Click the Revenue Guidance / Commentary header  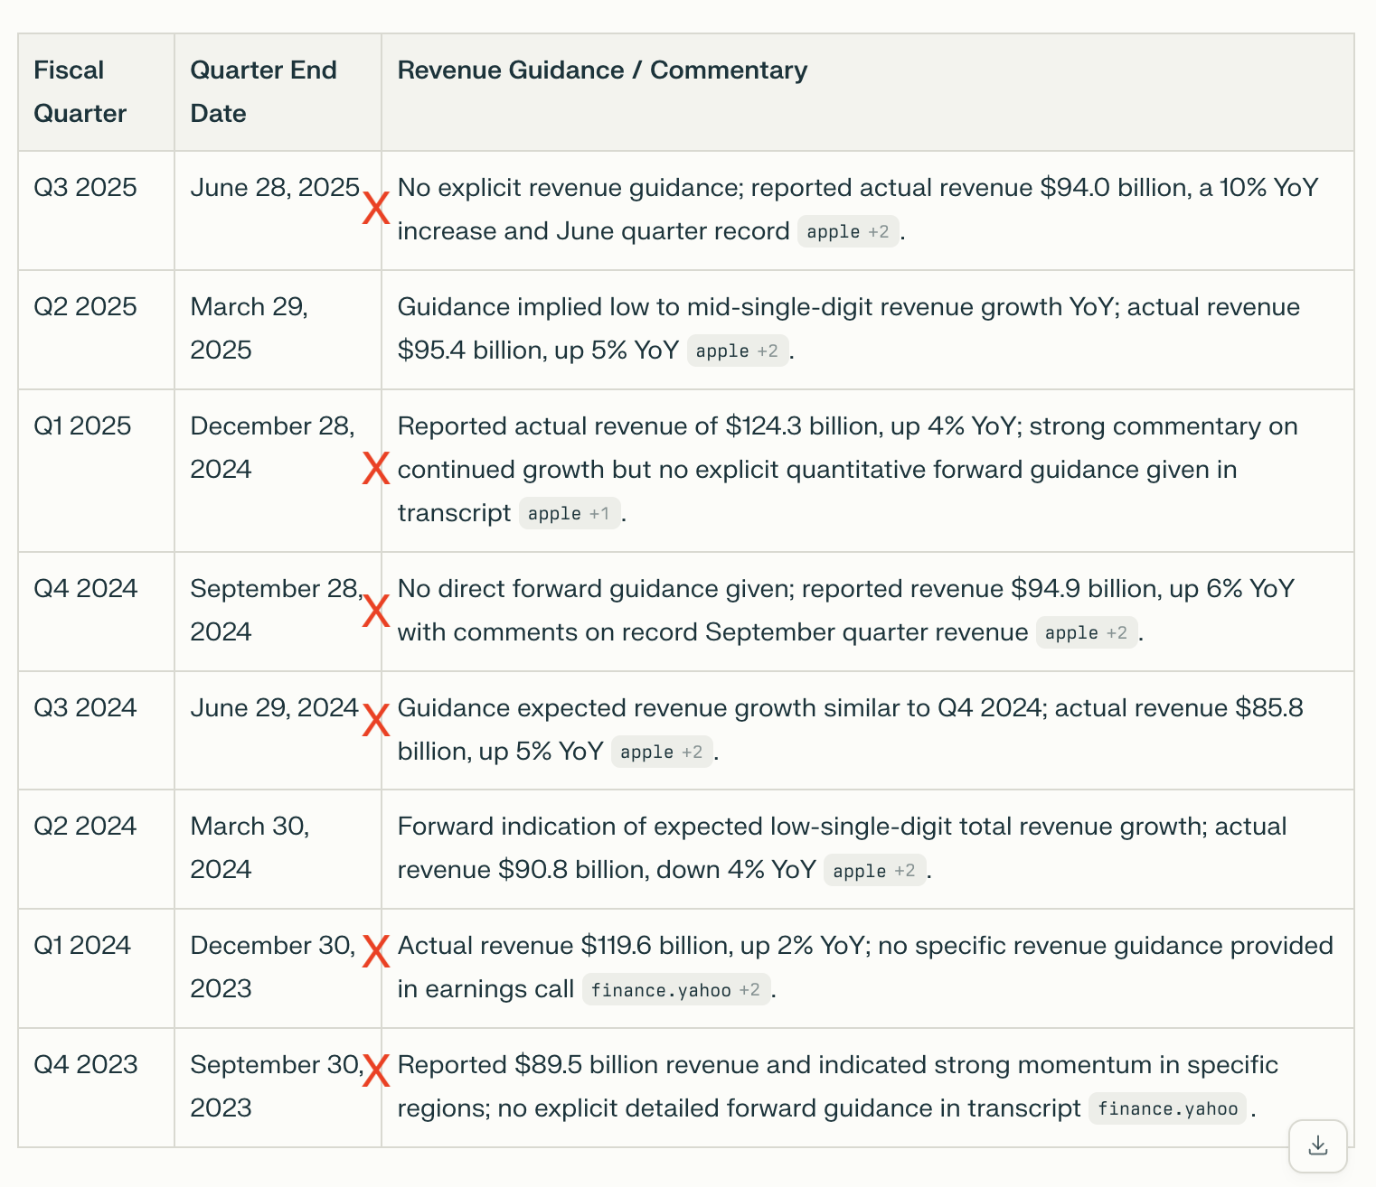coord(602,70)
